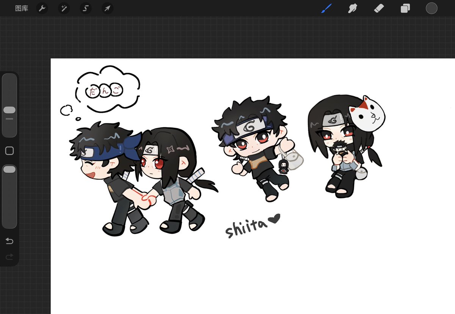Image resolution: width=455 pixels, height=314 pixels.
Task: Tap the square modify button in sidebar
Action: pos(9,151)
